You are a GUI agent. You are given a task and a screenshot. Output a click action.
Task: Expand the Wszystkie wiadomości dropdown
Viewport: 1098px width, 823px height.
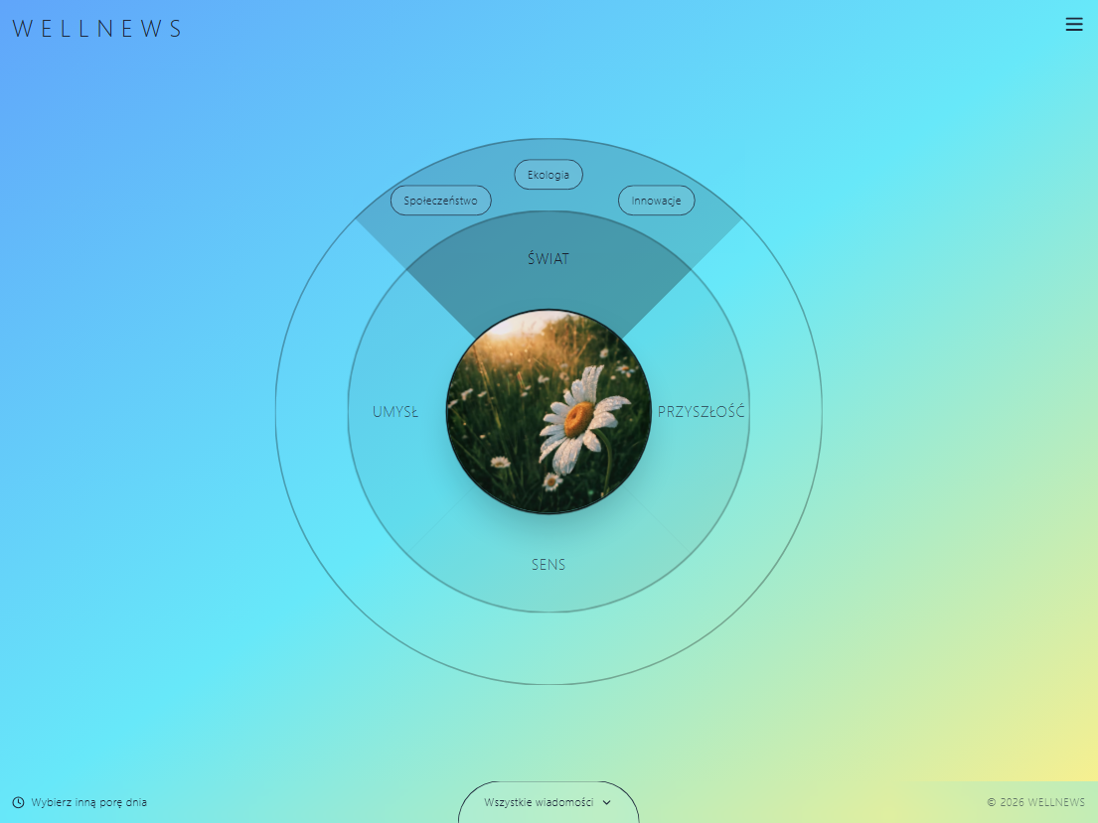click(549, 803)
